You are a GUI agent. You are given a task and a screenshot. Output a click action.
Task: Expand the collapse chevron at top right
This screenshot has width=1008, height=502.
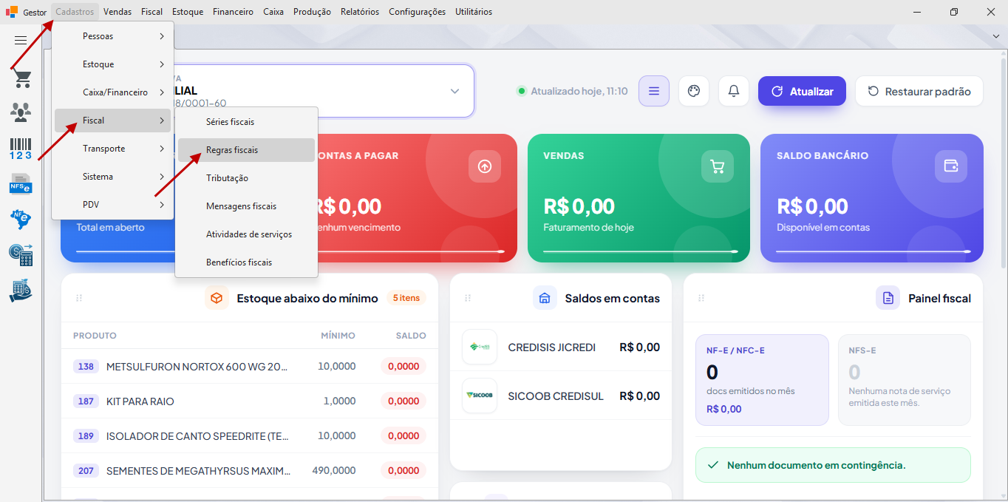point(995,36)
